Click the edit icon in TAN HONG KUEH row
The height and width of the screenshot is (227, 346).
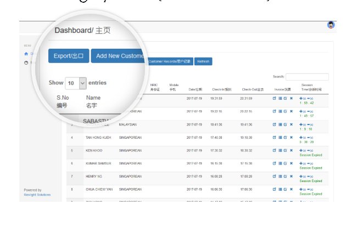286,138
